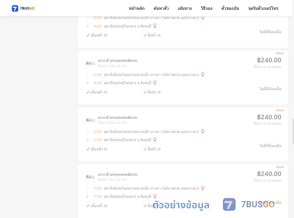Click the จันทบุรี map pin in the priced 12:50 card

coord(155,83)
